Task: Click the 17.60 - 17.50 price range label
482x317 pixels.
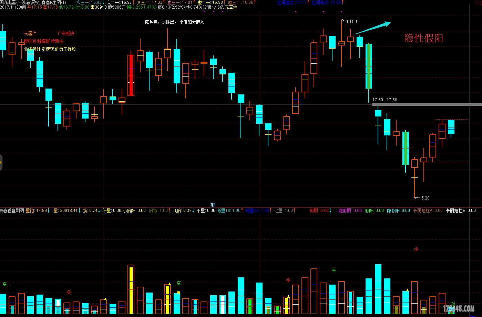Action: click(x=384, y=100)
